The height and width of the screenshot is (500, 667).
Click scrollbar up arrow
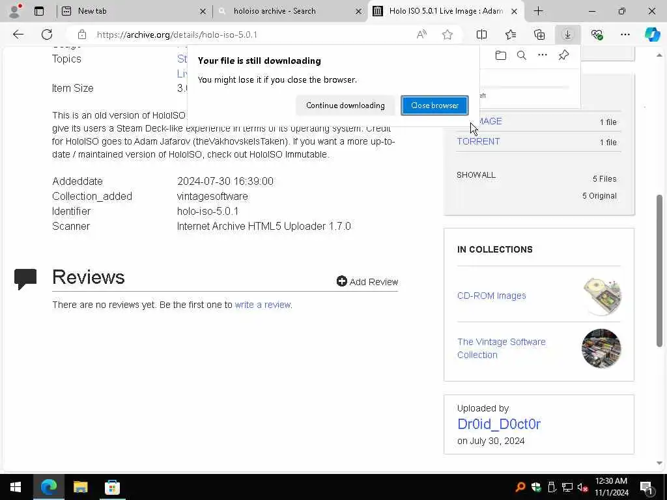[x=659, y=55]
